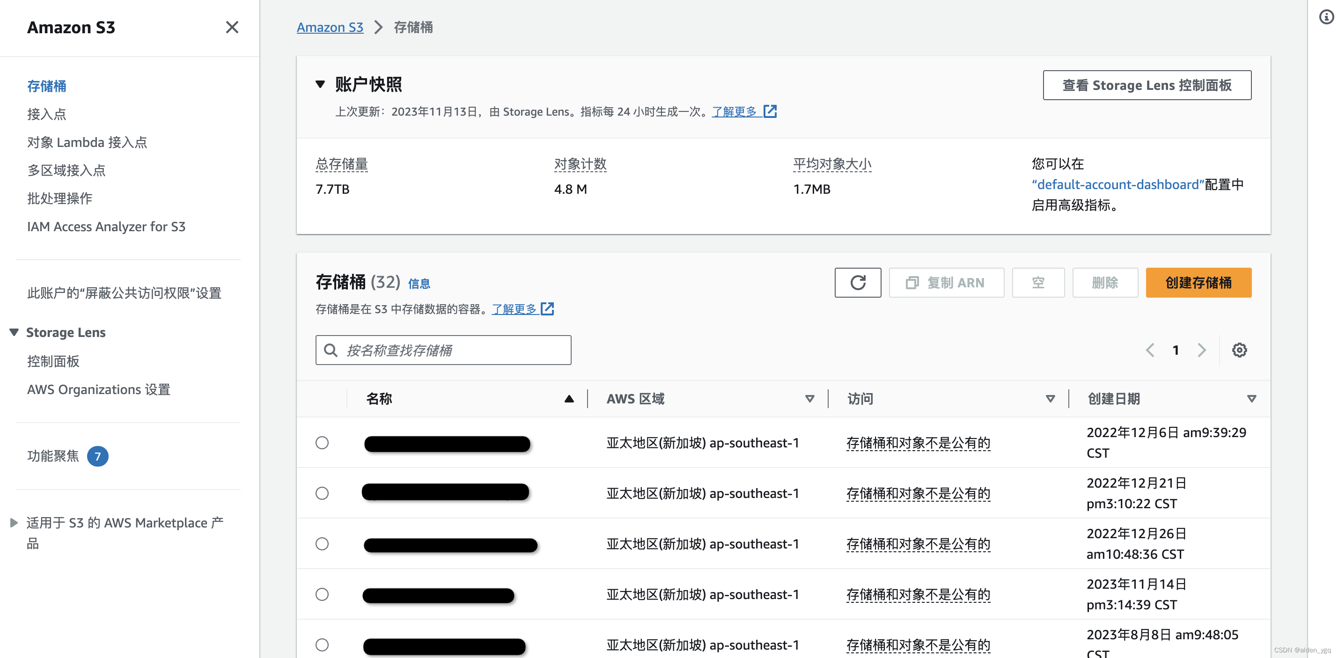The image size is (1338, 658).
Task: Click the refresh buckets icon button
Action: coord(858,283)
